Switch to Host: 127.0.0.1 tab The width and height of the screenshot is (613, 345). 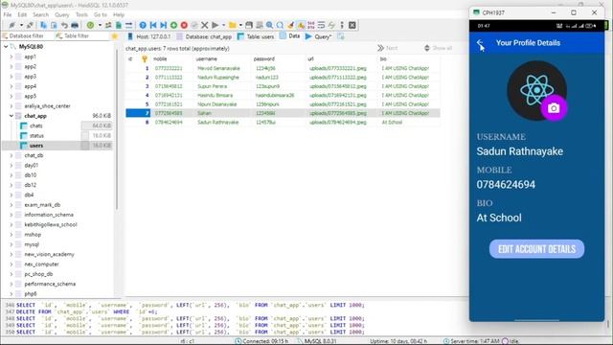pos(149,36)
